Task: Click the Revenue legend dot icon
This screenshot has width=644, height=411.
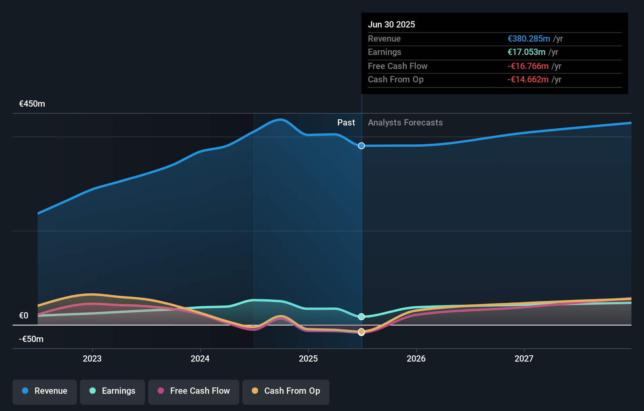Action: 25,391
